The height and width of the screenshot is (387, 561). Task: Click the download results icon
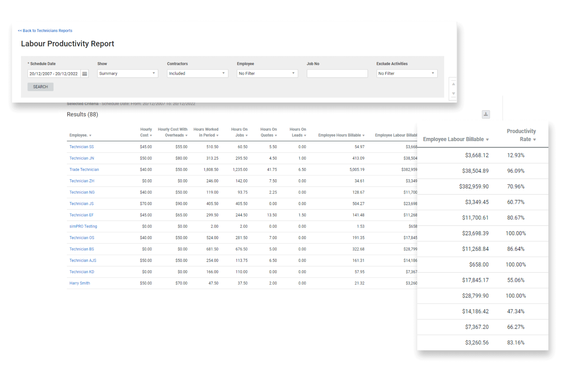coord(486,114)
